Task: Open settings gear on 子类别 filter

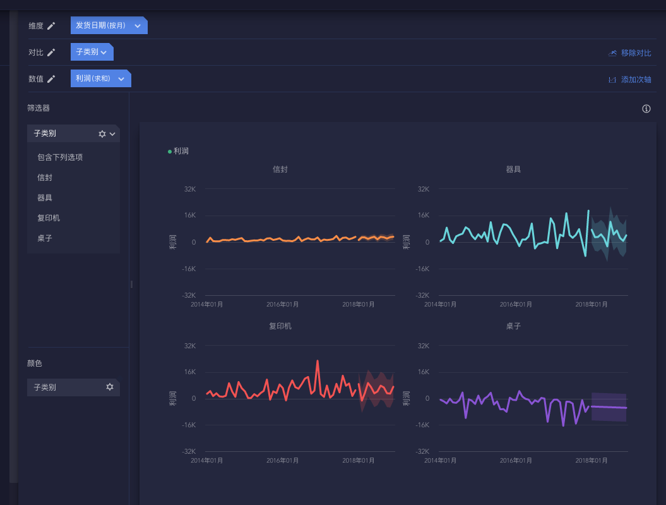Action: 102,134
